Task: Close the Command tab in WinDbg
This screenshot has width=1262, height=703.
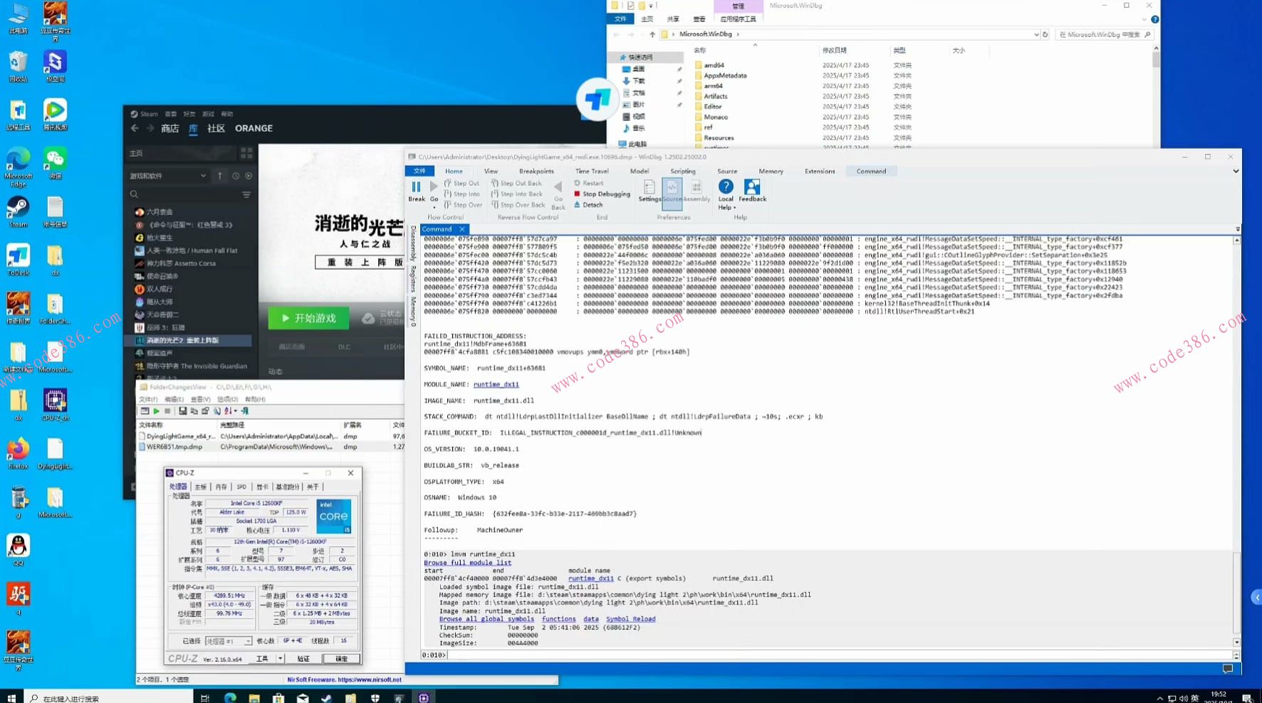Action: coord(461,229)
